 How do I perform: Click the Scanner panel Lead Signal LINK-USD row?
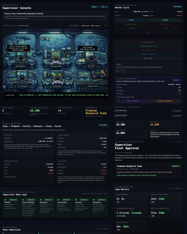click(x=29, y=141)
